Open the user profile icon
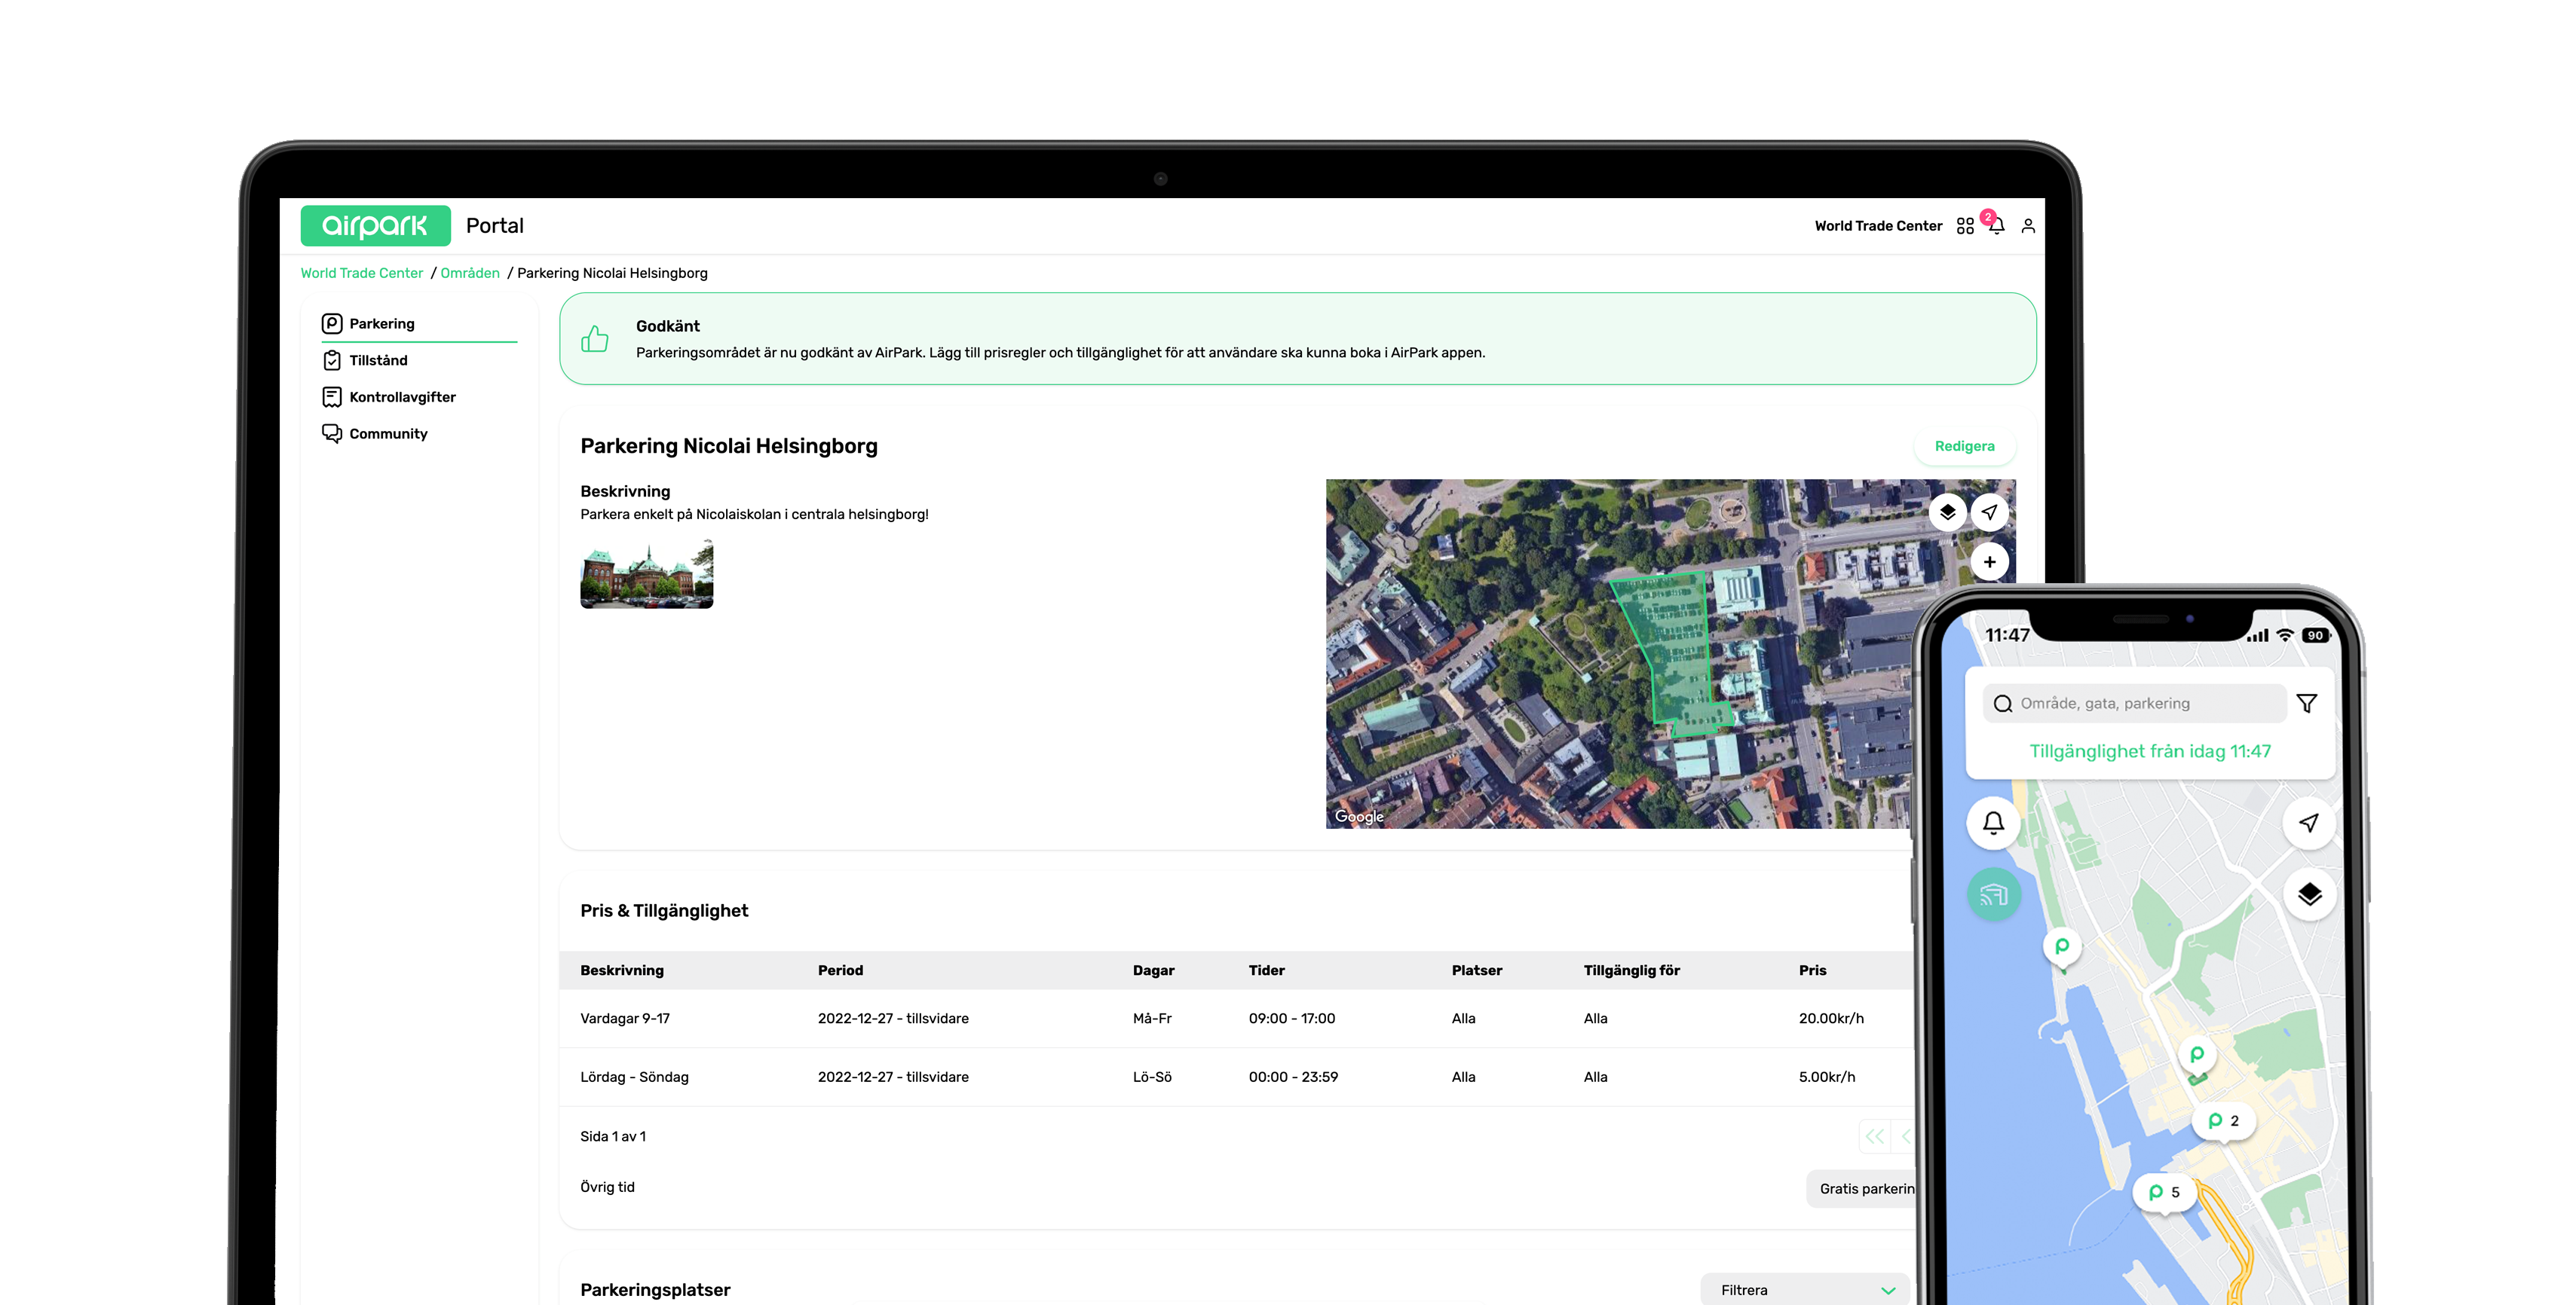The image size is (2576, 1305). pos(2028,226)
